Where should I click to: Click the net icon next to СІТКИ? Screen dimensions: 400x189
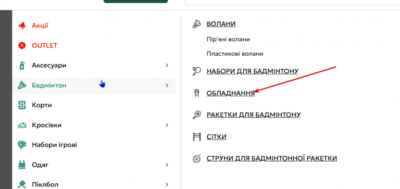point(197,137)
